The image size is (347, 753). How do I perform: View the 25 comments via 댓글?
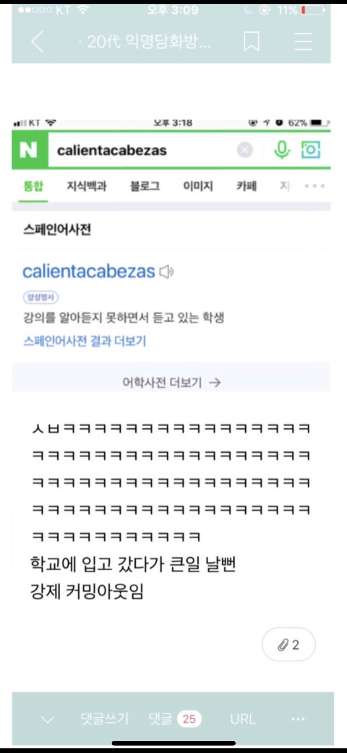tap(175, 719)
